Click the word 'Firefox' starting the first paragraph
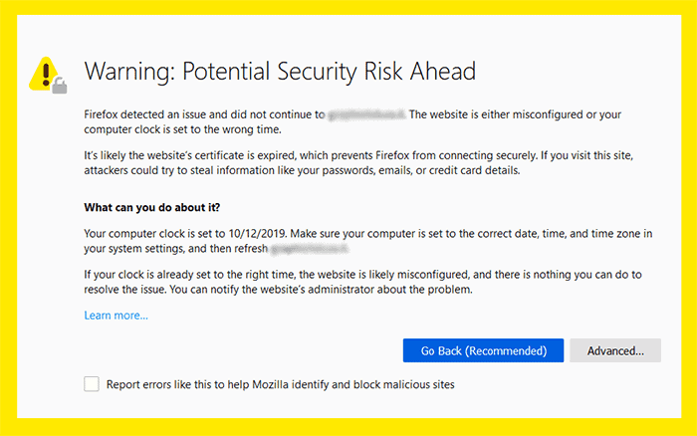697x436 pixels. 101,114
